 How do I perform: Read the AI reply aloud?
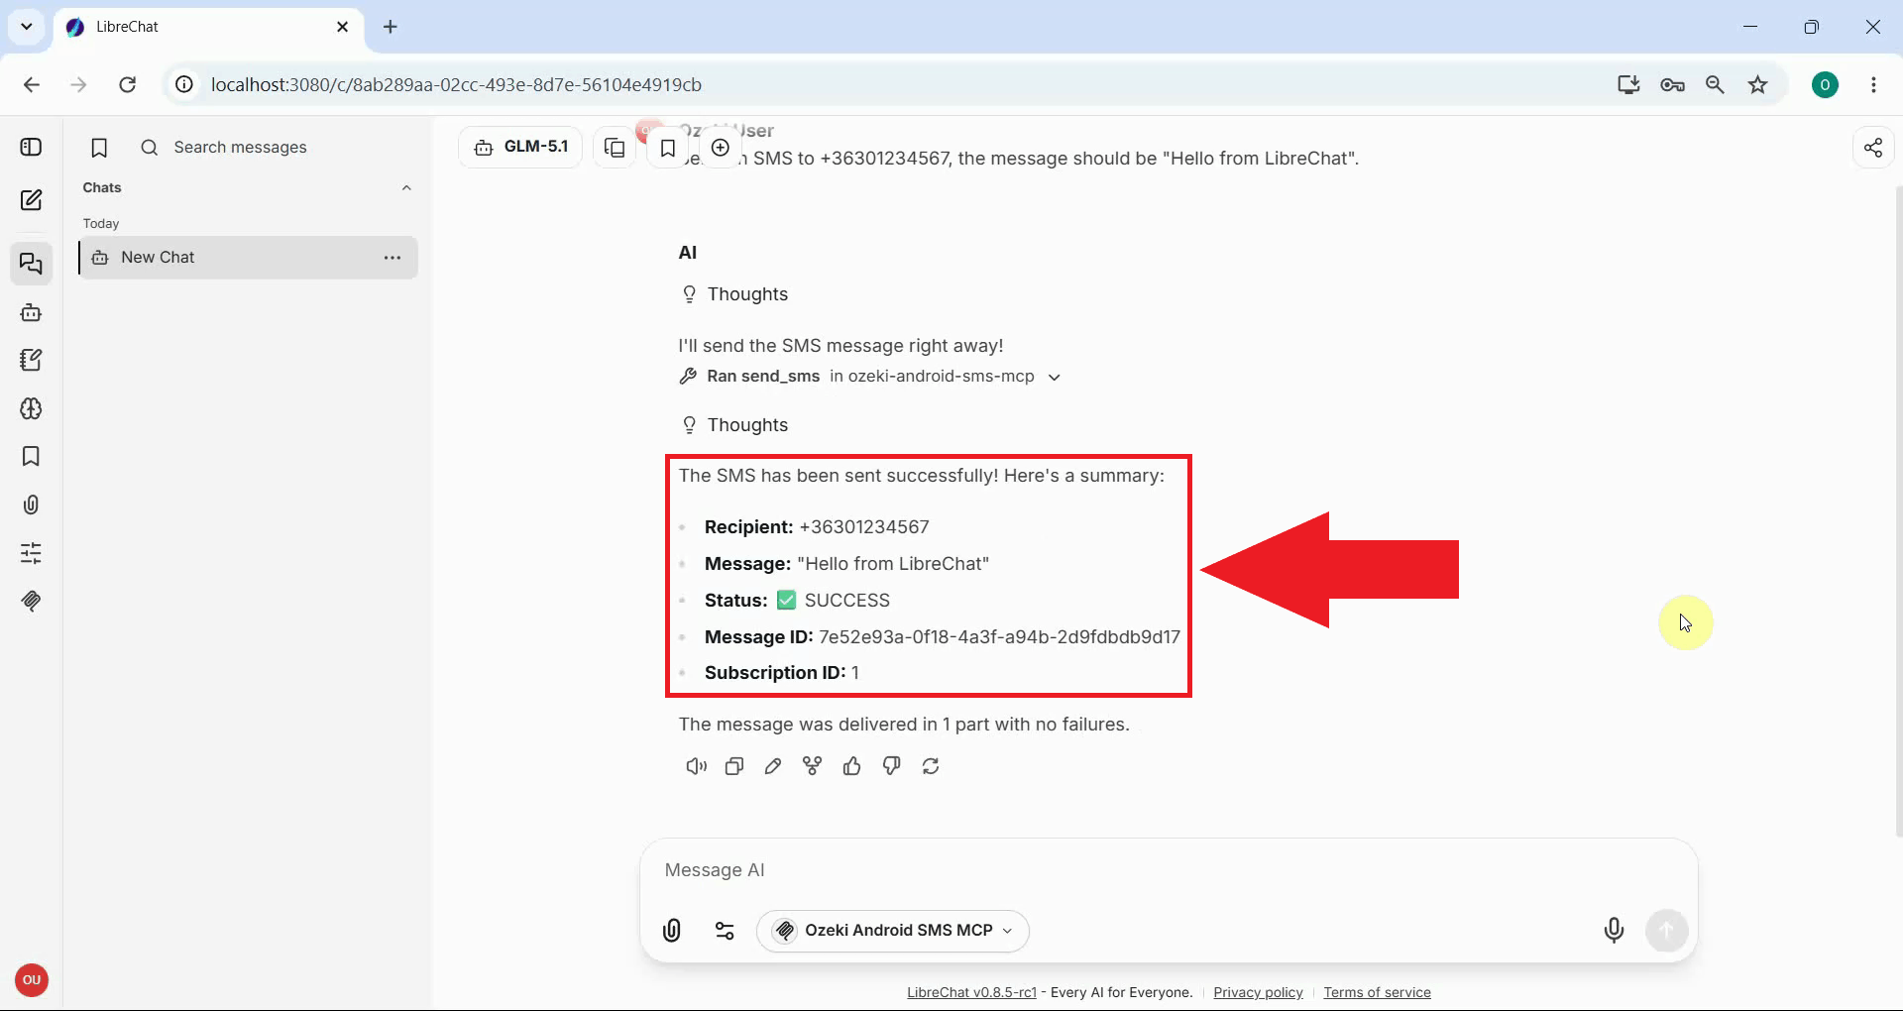click(697, 766)
